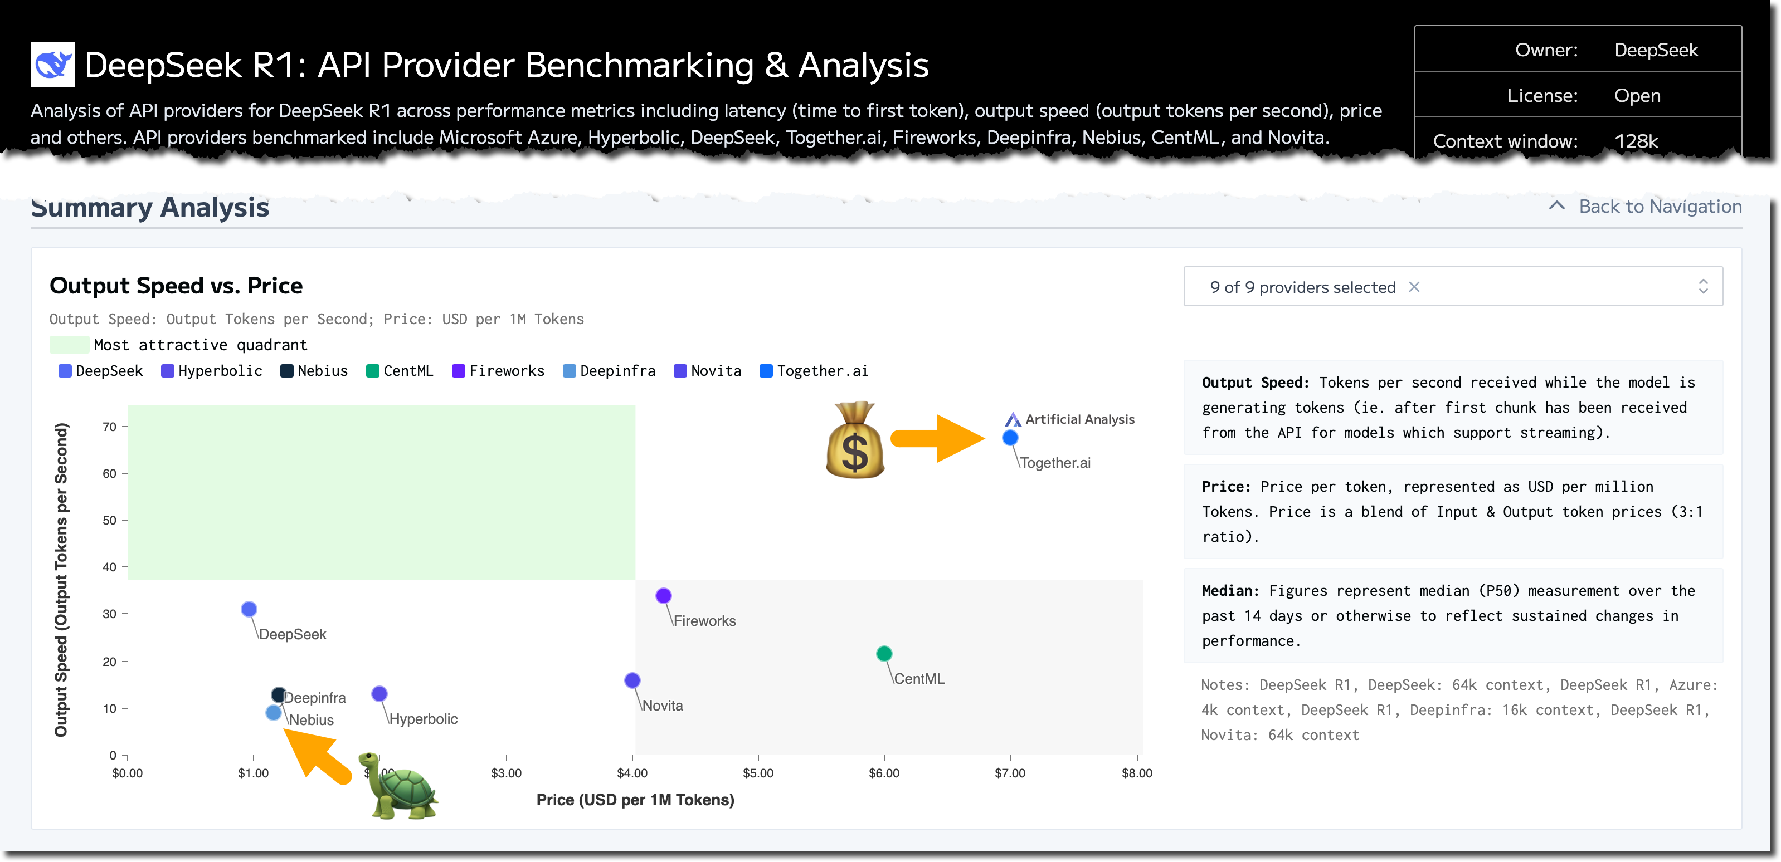
Task: Click the Summary Analysis section heading
Action: pyautogui.click(x=150, y=208)
